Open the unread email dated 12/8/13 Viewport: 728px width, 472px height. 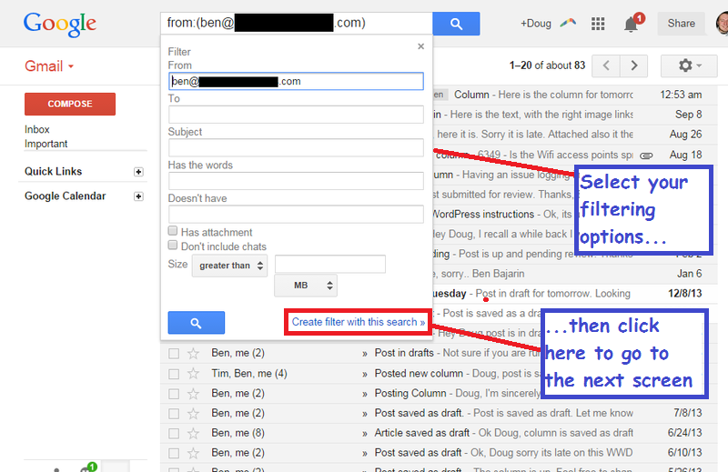point(575,294)
